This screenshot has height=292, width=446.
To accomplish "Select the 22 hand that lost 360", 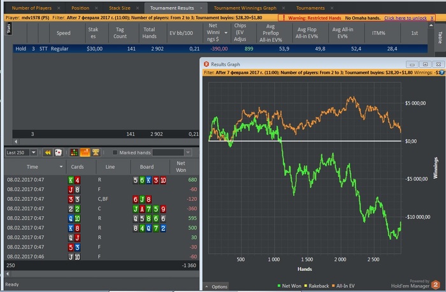I will pos(102,208).
